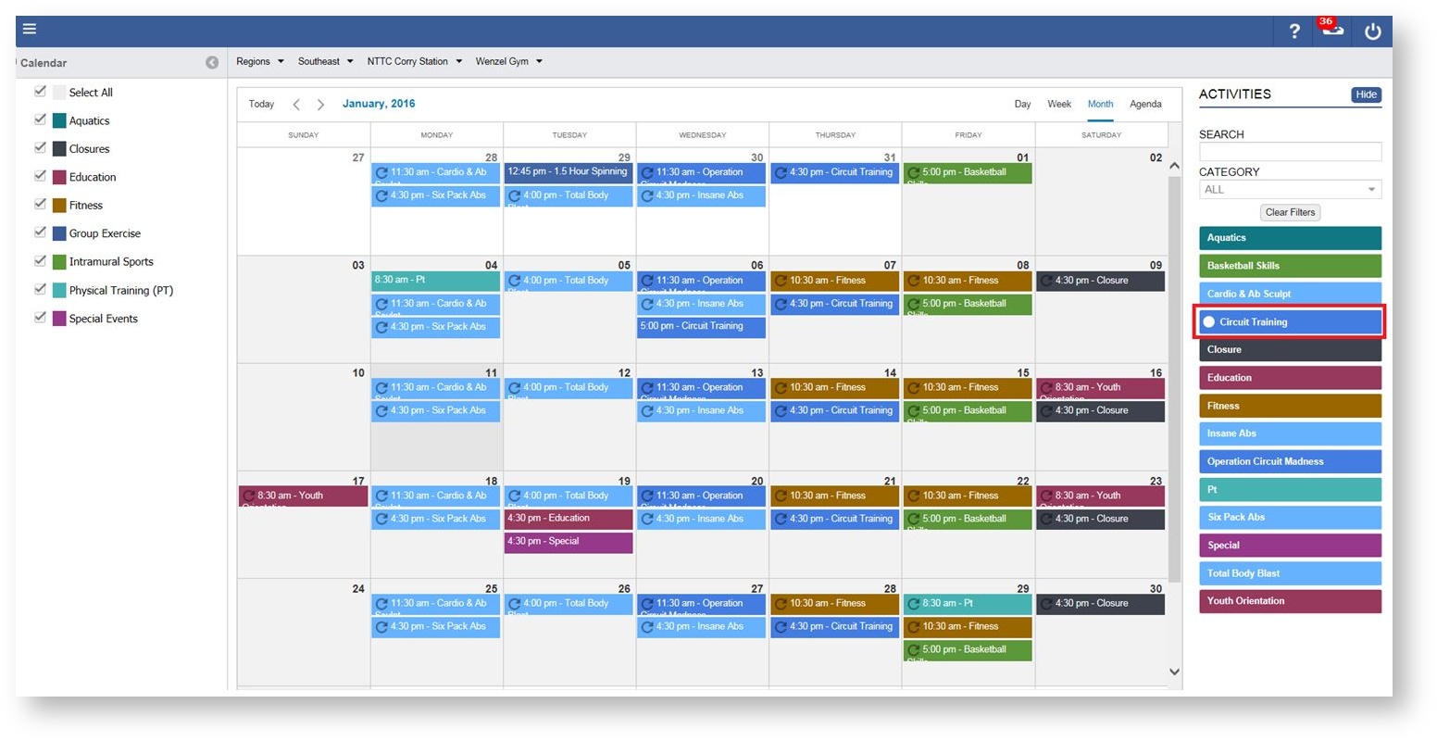Advance to next month with right chevron
Viewport: 1437px width, 741px height.
pos(319,104)
